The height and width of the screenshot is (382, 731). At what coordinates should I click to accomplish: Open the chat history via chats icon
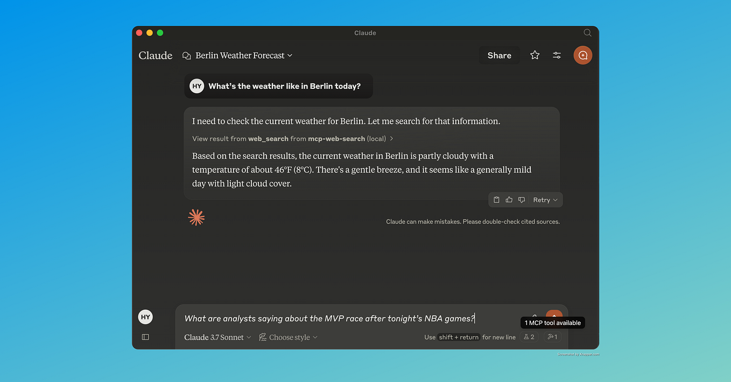(x=186, y=55)
